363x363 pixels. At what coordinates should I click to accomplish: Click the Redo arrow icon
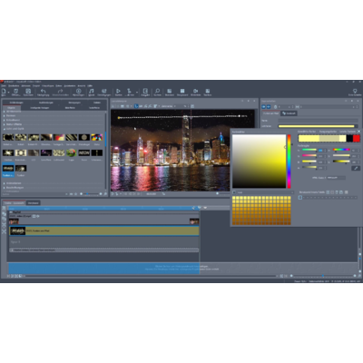coord(60,91)
